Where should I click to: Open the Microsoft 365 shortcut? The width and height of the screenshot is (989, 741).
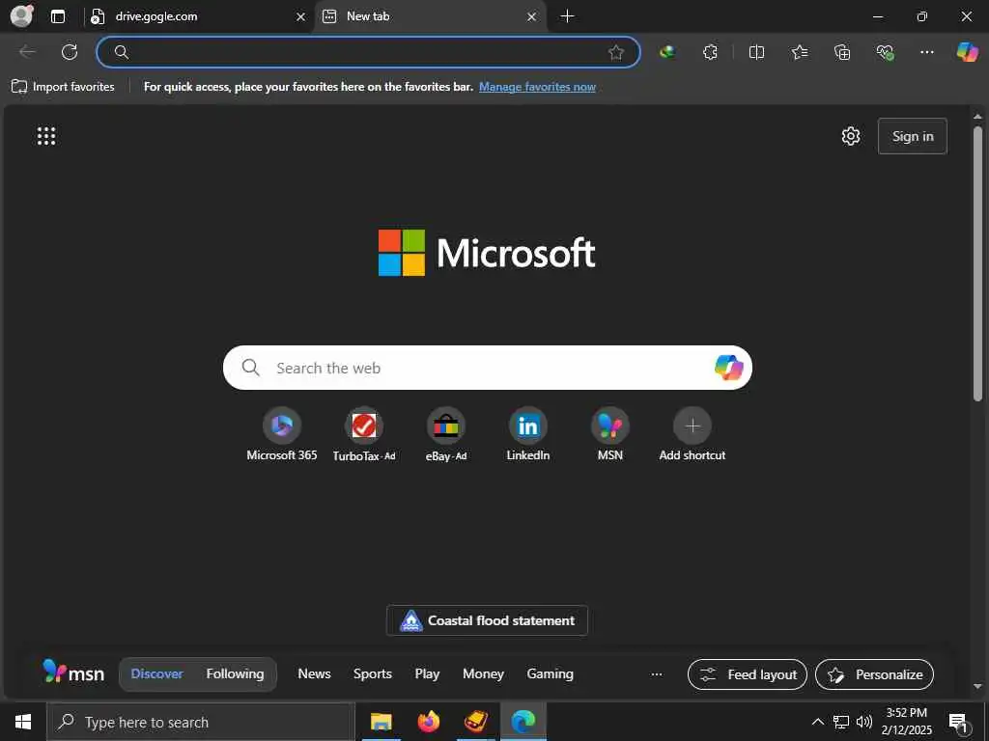tap(282, 435)
